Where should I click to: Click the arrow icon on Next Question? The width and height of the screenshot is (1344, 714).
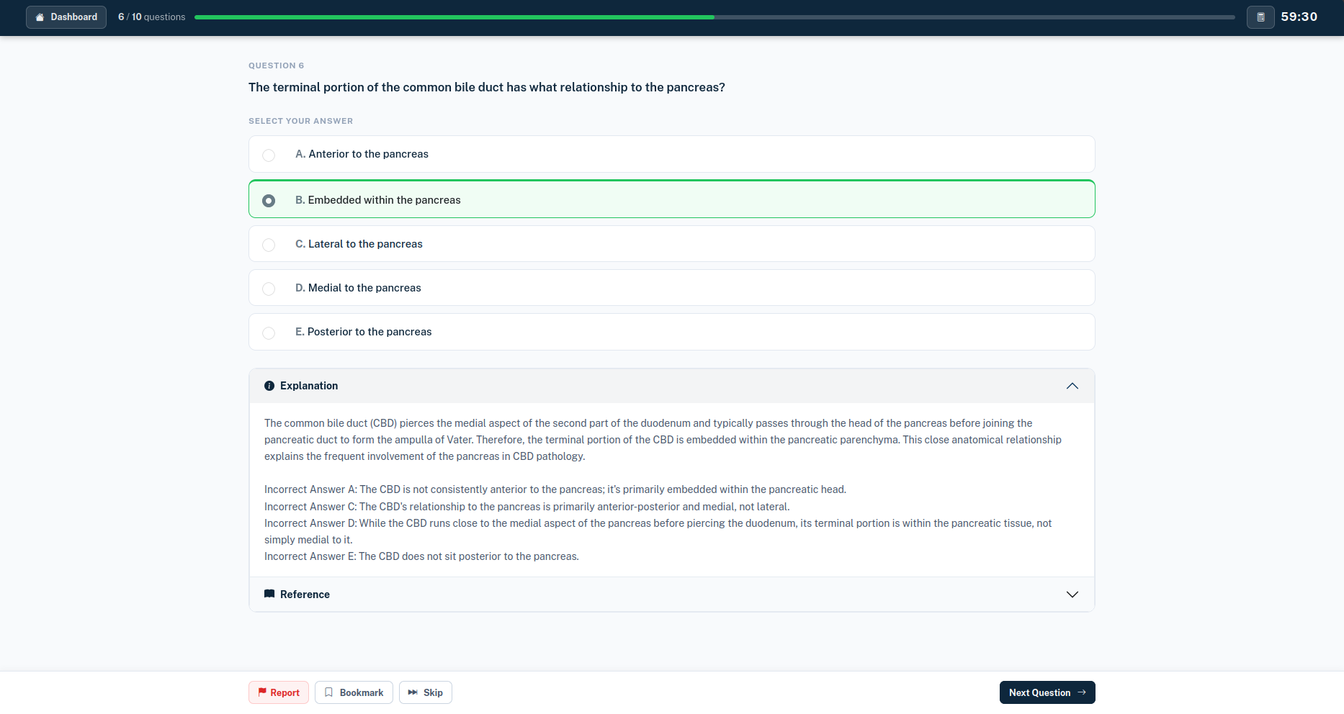(1082, 692)
